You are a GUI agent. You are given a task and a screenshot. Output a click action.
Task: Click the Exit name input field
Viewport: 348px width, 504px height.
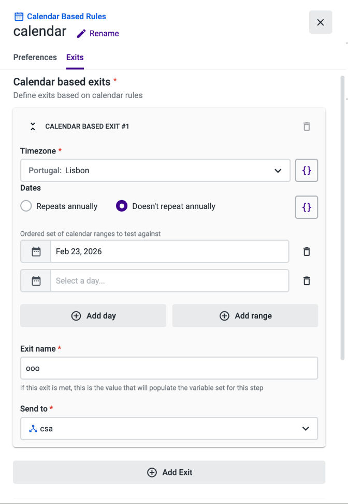click(x=169, y=368)
